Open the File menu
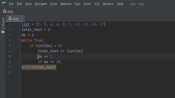This screenshot has width=175, height=98. pyautogui.click(x=11, y=4)
